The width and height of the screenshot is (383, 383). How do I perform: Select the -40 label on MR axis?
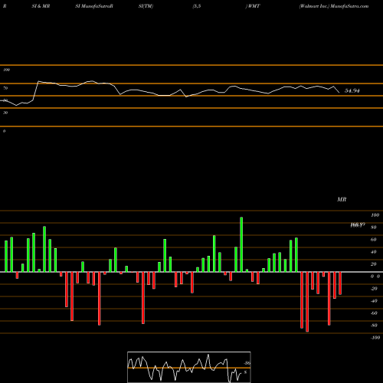[374, 301]
